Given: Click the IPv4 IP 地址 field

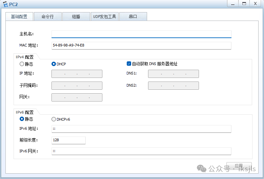Looking at the screenshot, I should (x=77, y=74).
